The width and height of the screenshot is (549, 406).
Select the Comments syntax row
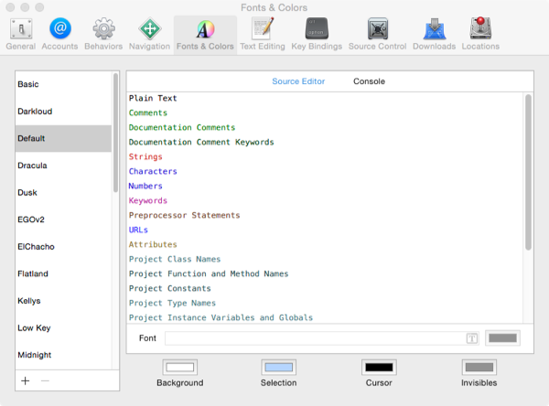[325, 113]
